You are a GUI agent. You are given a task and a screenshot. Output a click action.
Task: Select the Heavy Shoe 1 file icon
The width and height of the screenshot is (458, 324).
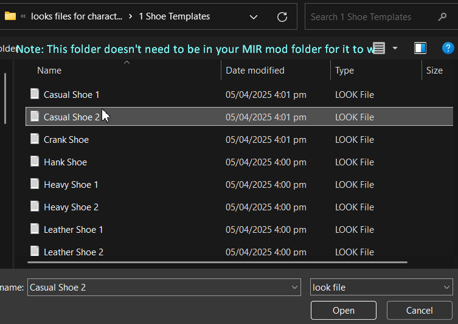[x=35, y=184]
